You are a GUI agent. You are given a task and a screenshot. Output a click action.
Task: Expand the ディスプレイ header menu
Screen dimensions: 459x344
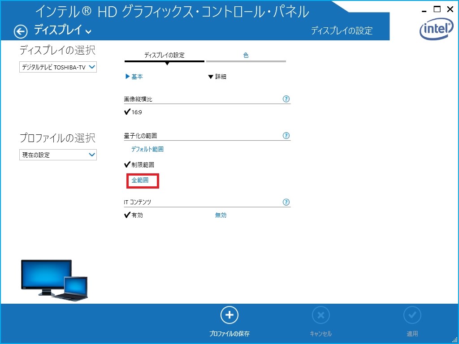63,30
